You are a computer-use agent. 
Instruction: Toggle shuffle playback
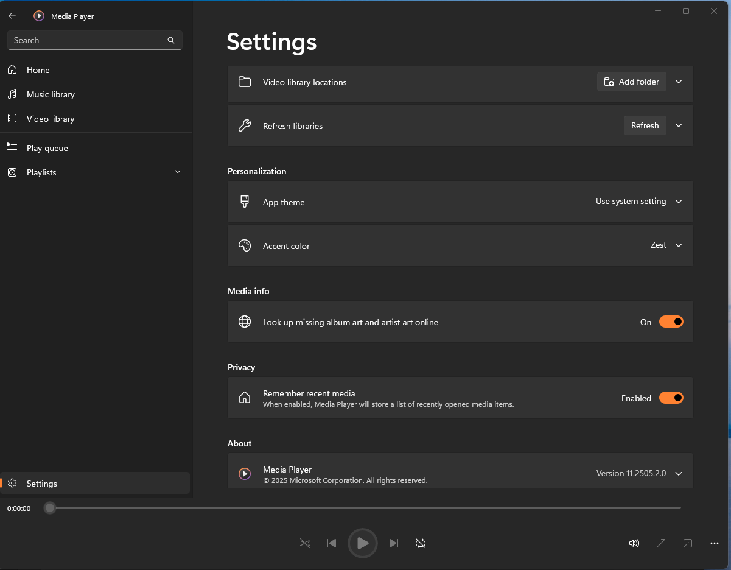tap(305, 543)
